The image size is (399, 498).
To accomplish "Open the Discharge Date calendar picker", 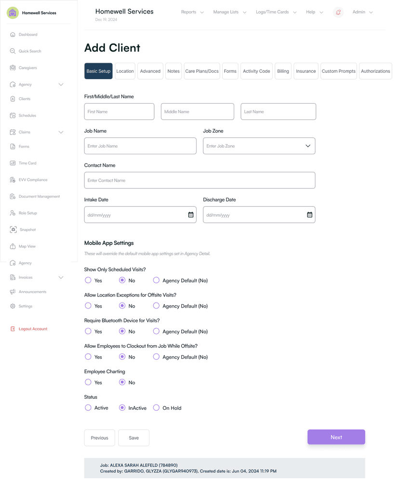I will click(310, 215).
